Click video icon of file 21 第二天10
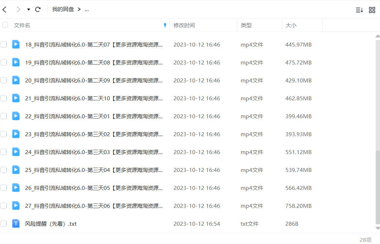The image size is (380, 244). pyautogui.click(x=16, y=98)
